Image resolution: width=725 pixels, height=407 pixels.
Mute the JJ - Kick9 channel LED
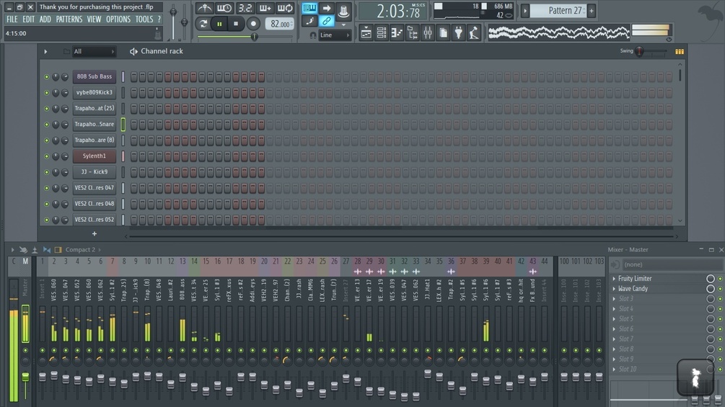46,172
